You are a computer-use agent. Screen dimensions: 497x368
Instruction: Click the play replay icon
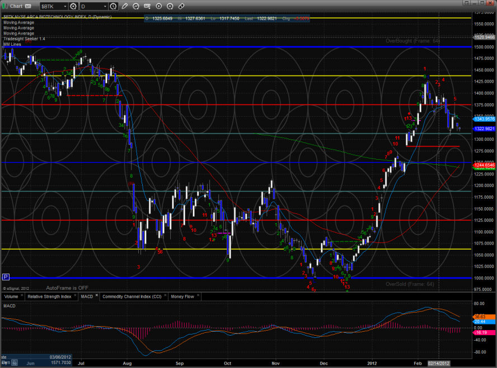[x=158, y=6]
